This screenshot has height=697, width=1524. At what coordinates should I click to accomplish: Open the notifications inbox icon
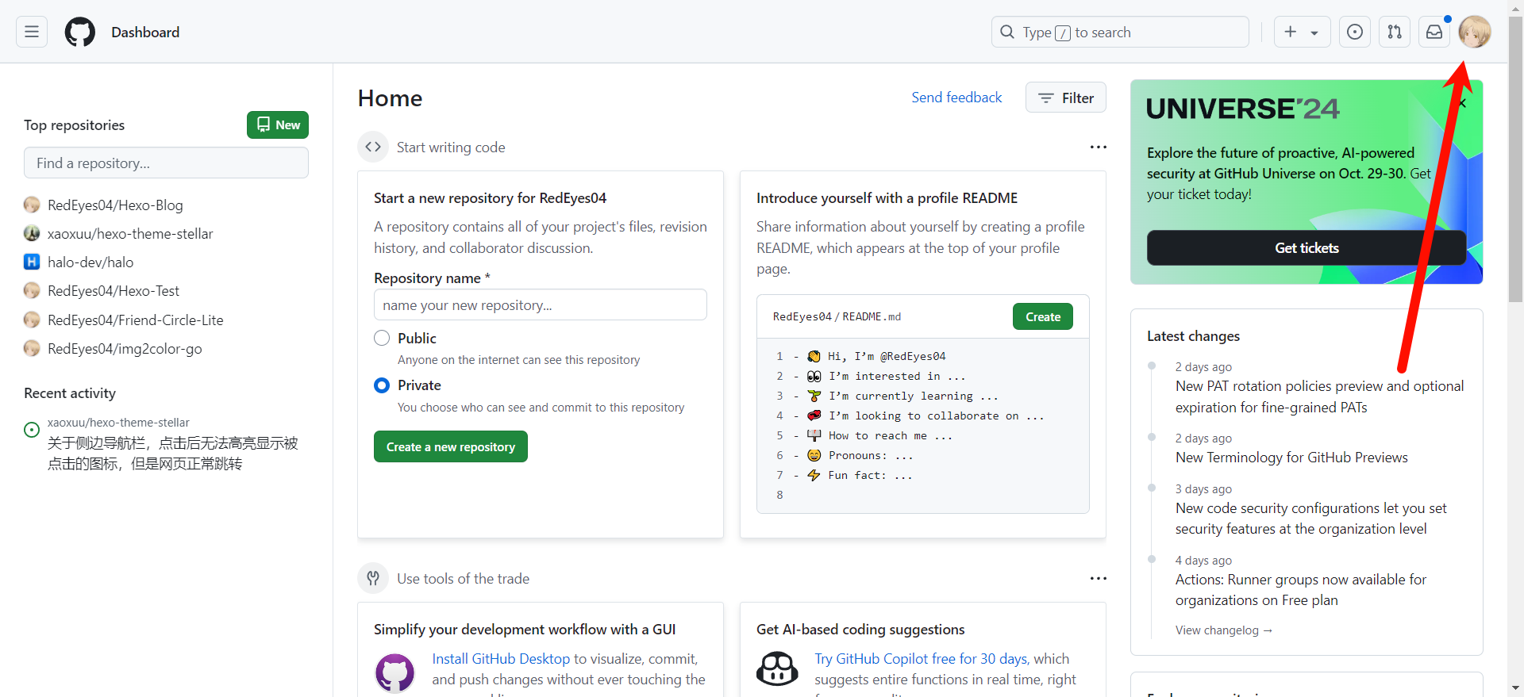(x=1434, y=32)
